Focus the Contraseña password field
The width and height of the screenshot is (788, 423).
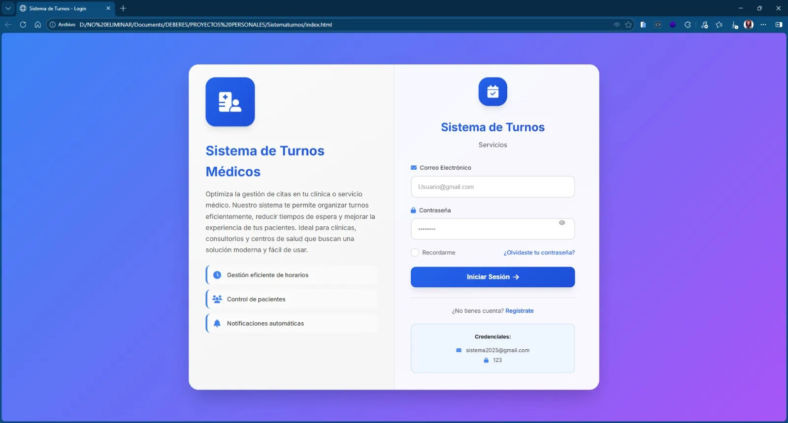[492, 229]
